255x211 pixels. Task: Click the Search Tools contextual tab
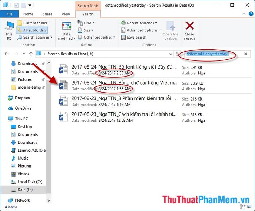click(x=88, y=6)
